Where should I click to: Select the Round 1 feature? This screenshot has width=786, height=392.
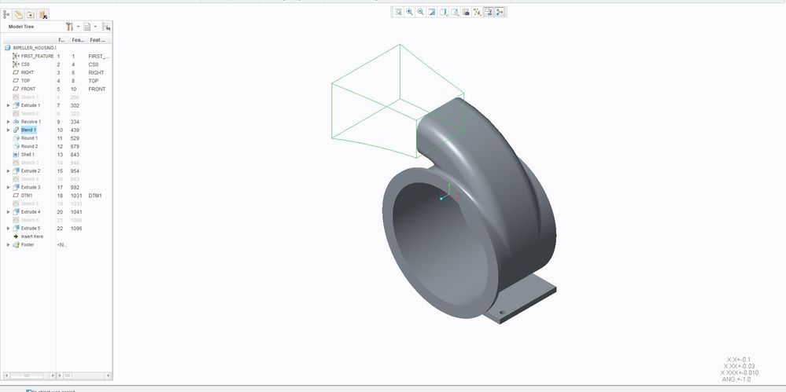pyautogui.click(x=29, y=138)
